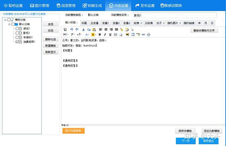Screen dimensions: 226x146
Task: Check the 模板分类 root checkbox
Action: pos(9,20)
